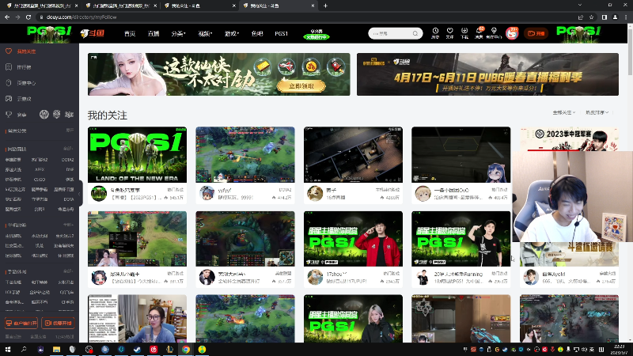Open the PGS1 LAND OF THE NEW ERA stream thumbnail

(137, 154)
